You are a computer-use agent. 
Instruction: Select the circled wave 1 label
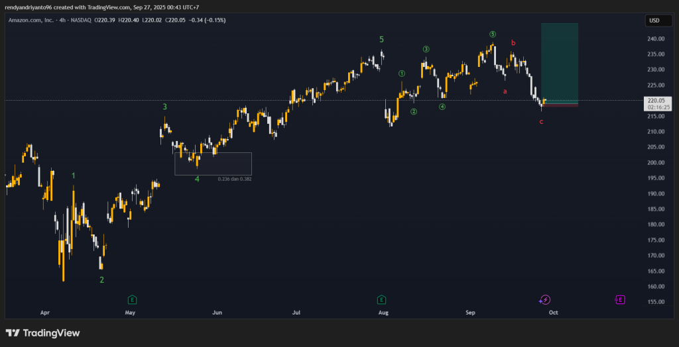pyautogui.click(x=402, y=74)
